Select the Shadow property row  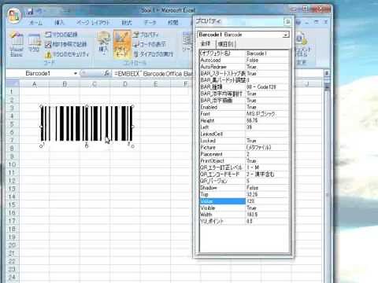click(244, 188)
